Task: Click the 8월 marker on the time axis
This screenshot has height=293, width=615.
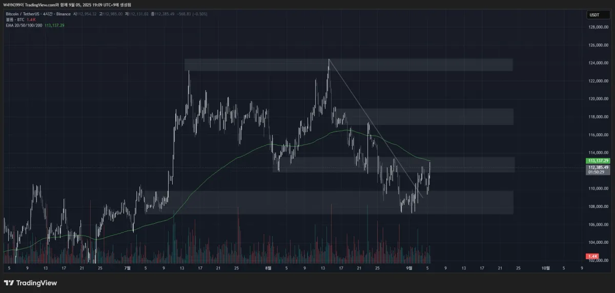Action: (x=269, y=267)
